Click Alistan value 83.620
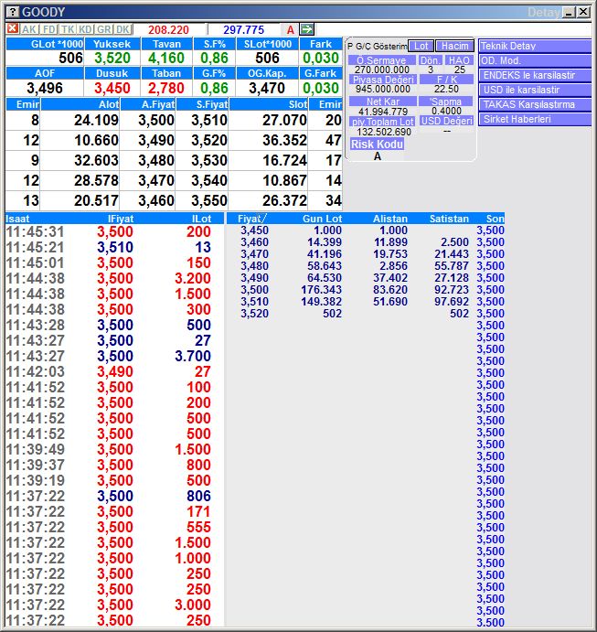The width and height of the screenshot is (597, 632). click(x=390, y=290)
